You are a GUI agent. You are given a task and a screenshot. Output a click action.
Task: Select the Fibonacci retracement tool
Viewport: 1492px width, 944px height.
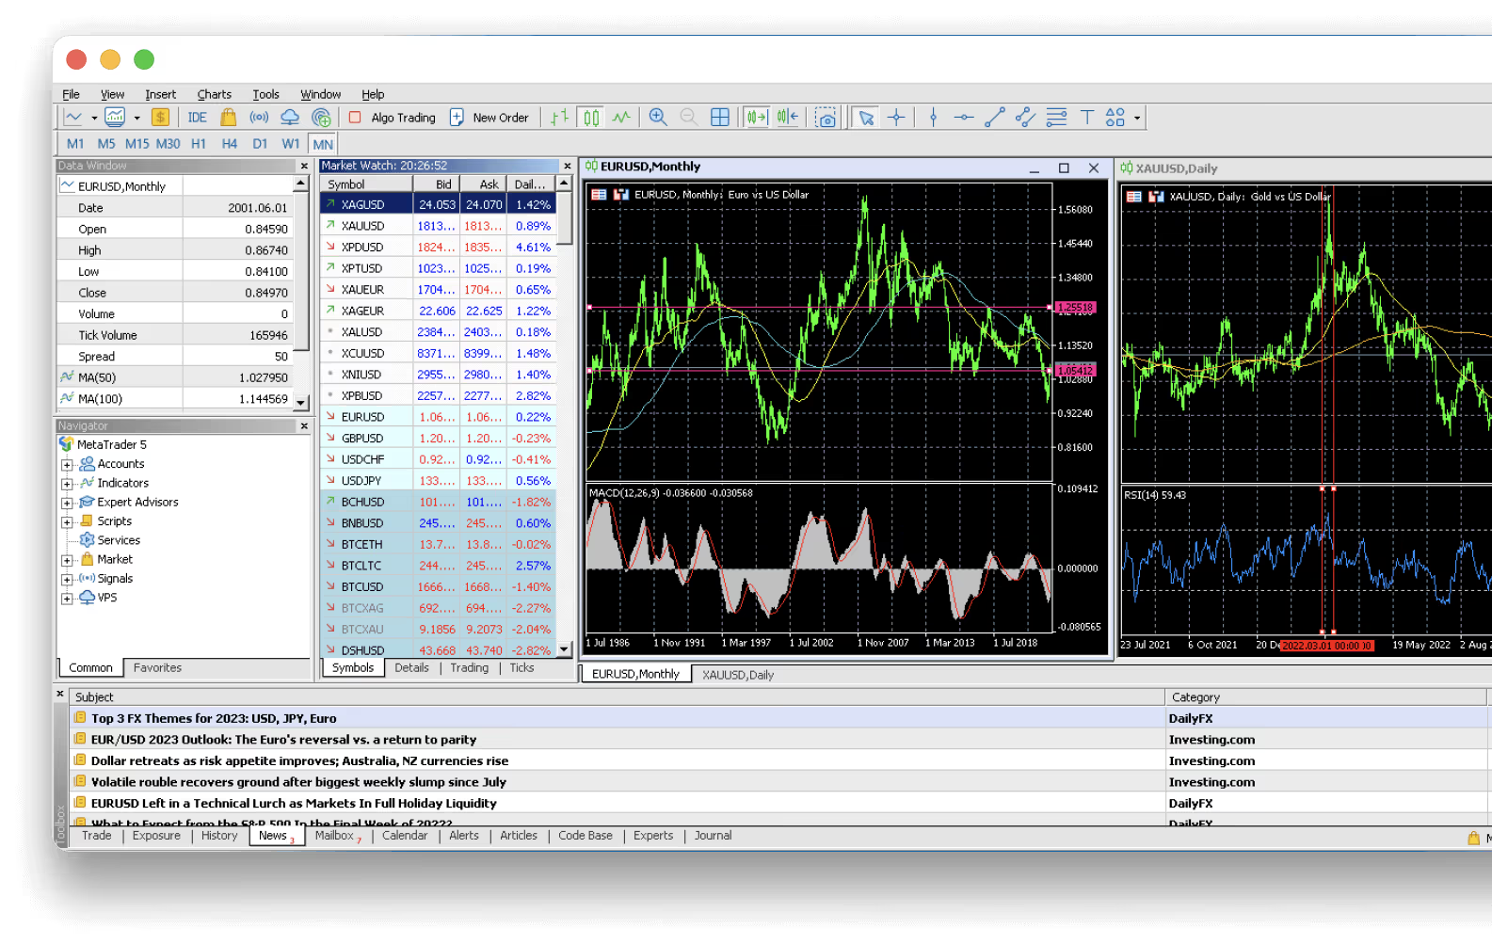click(x=1057, y=118)
